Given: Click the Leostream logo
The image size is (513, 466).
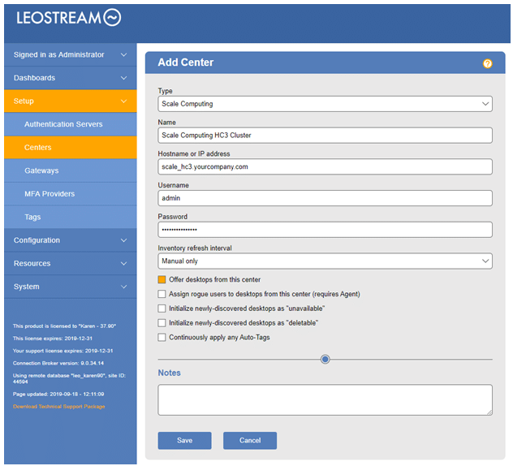Looking at the screenshot, I should point(69,17).
